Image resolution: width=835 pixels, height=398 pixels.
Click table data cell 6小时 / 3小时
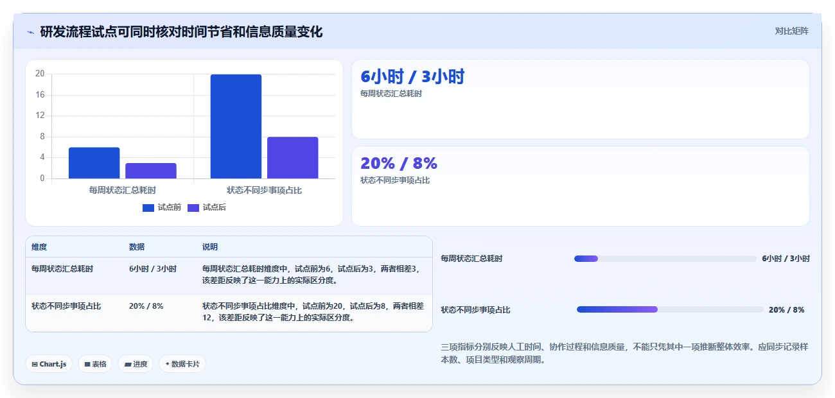tap(153, 269)
